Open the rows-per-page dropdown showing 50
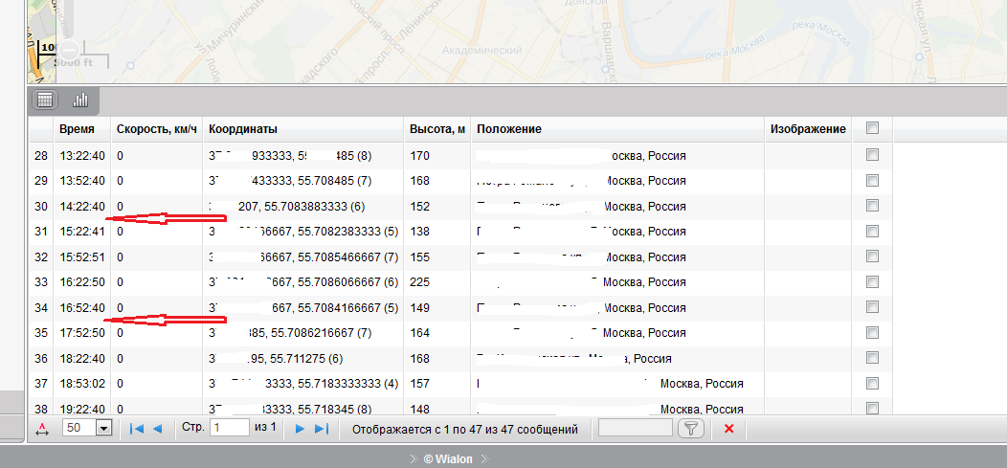Screen dimensions: 1007x468 (104, 429)
